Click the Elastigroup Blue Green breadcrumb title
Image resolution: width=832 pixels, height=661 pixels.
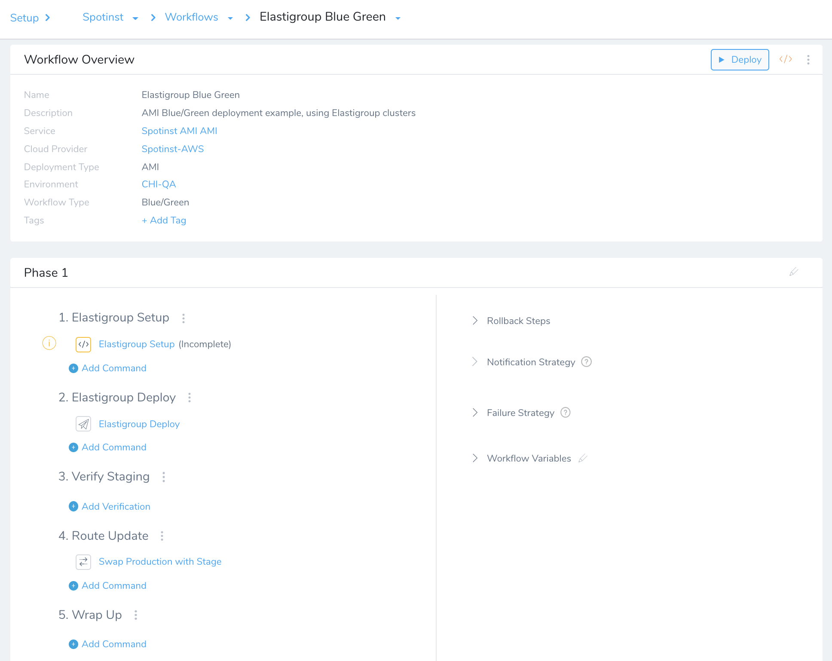pos(323,17)
